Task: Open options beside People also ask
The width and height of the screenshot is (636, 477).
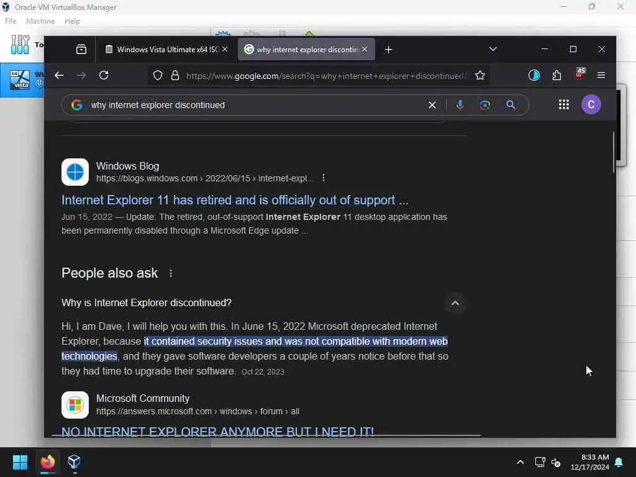Action: 171,273
